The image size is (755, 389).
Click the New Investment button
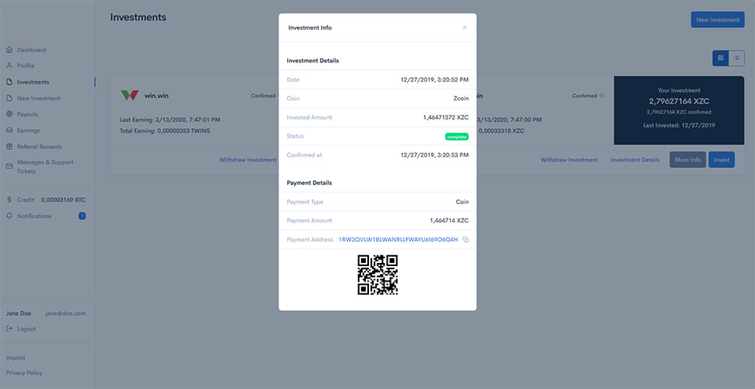click(717, 19)
